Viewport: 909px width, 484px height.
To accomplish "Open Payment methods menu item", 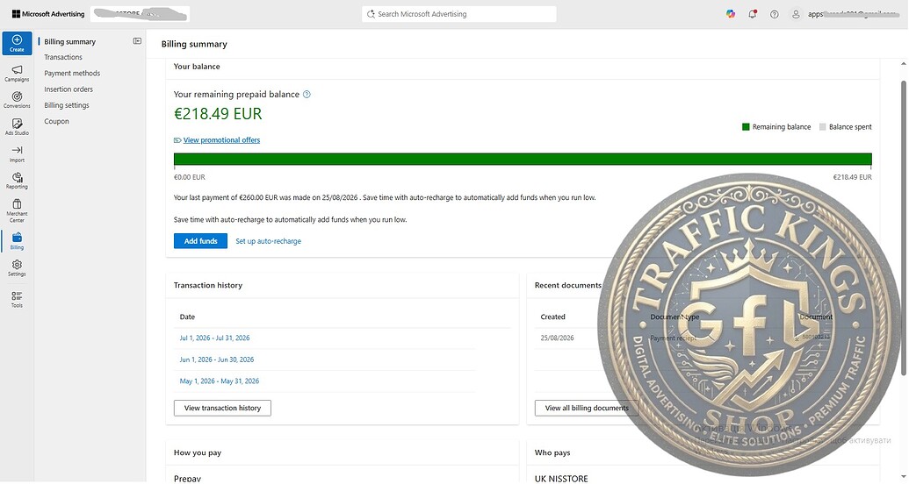I will 72,74.
